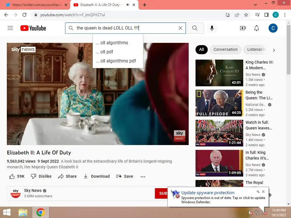The image size is (291, 218).
Task: Click Chrome's back arrow
Action: click(6, 15)
